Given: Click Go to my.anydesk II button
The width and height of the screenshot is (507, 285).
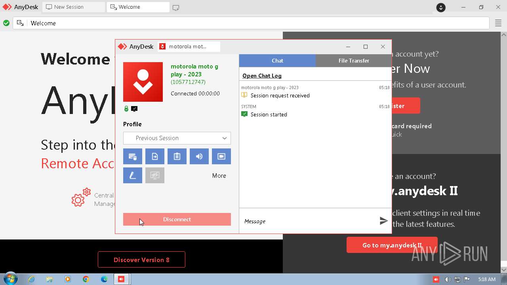Looking at the screenshot, I should (x=392, y=245).
